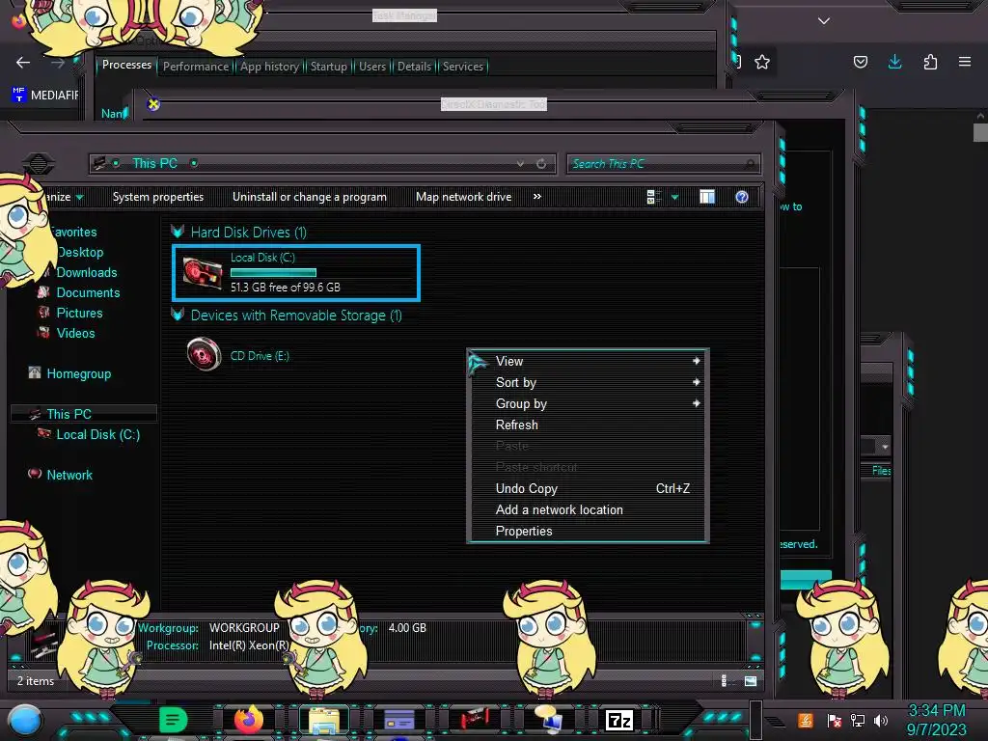This screenshot has width=988, height=741.
Task: Launch the green notes app in taskbar
Action: coord(173,720)
